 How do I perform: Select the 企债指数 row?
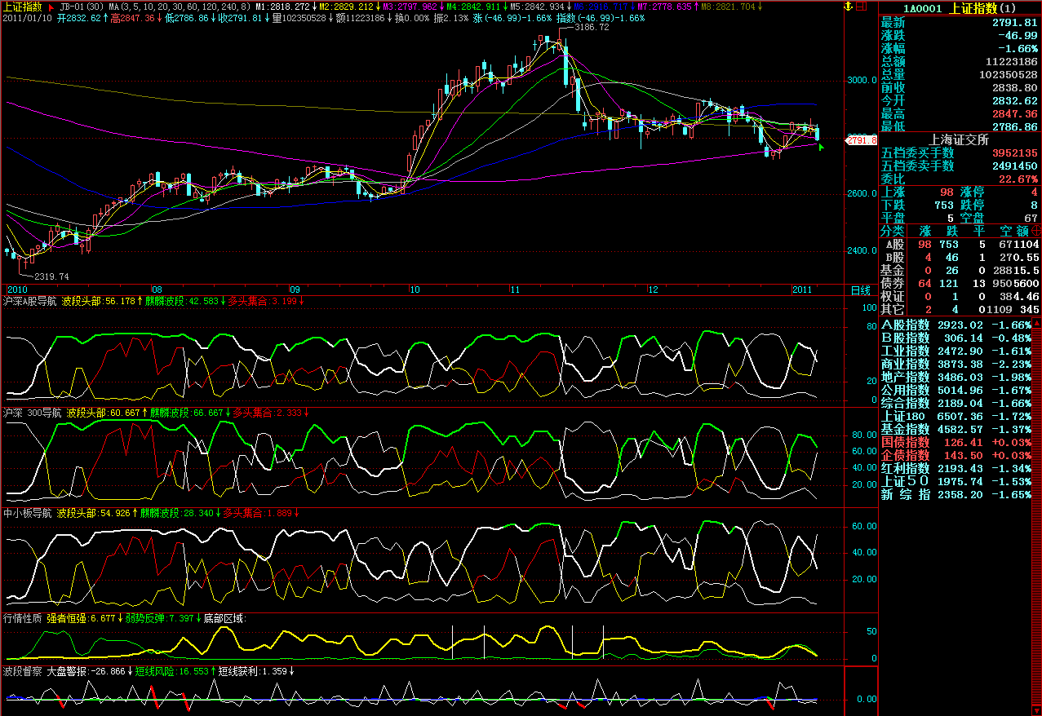(x=956, y=455)
